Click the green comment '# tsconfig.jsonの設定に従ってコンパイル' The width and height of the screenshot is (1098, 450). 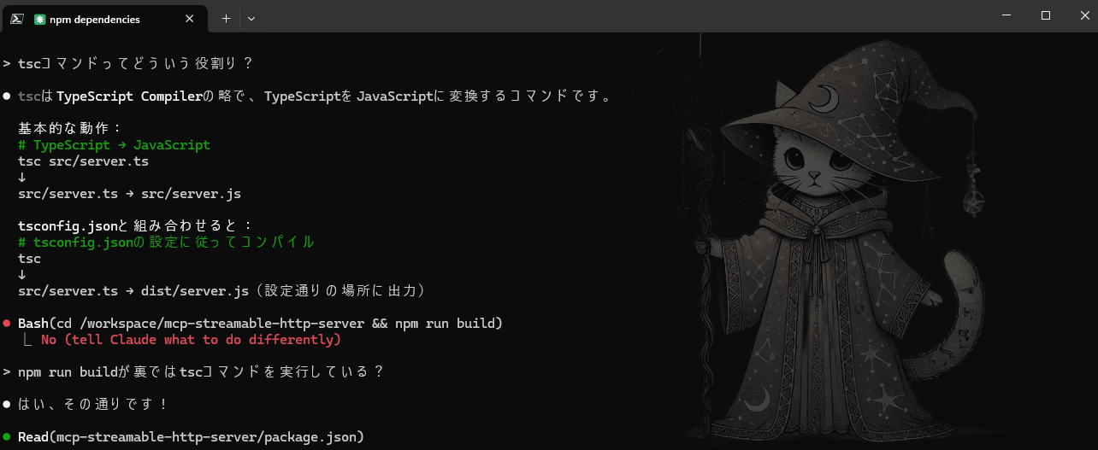pyautogui.click(x=166, y=243)
